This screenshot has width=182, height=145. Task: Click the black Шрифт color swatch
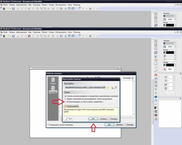pos(170,65)
